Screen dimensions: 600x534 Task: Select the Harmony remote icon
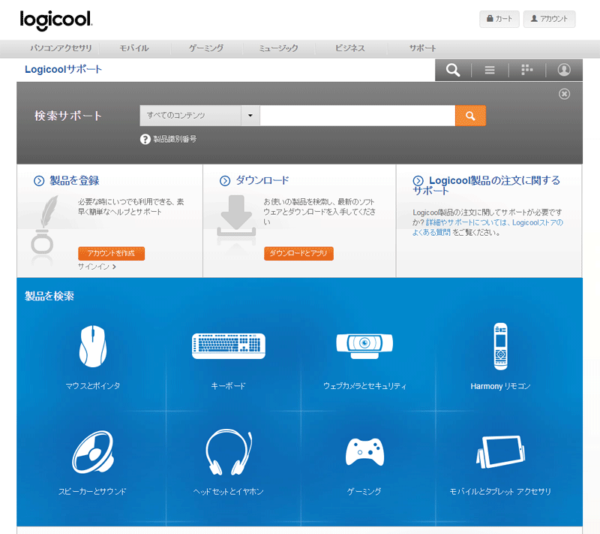500,346
